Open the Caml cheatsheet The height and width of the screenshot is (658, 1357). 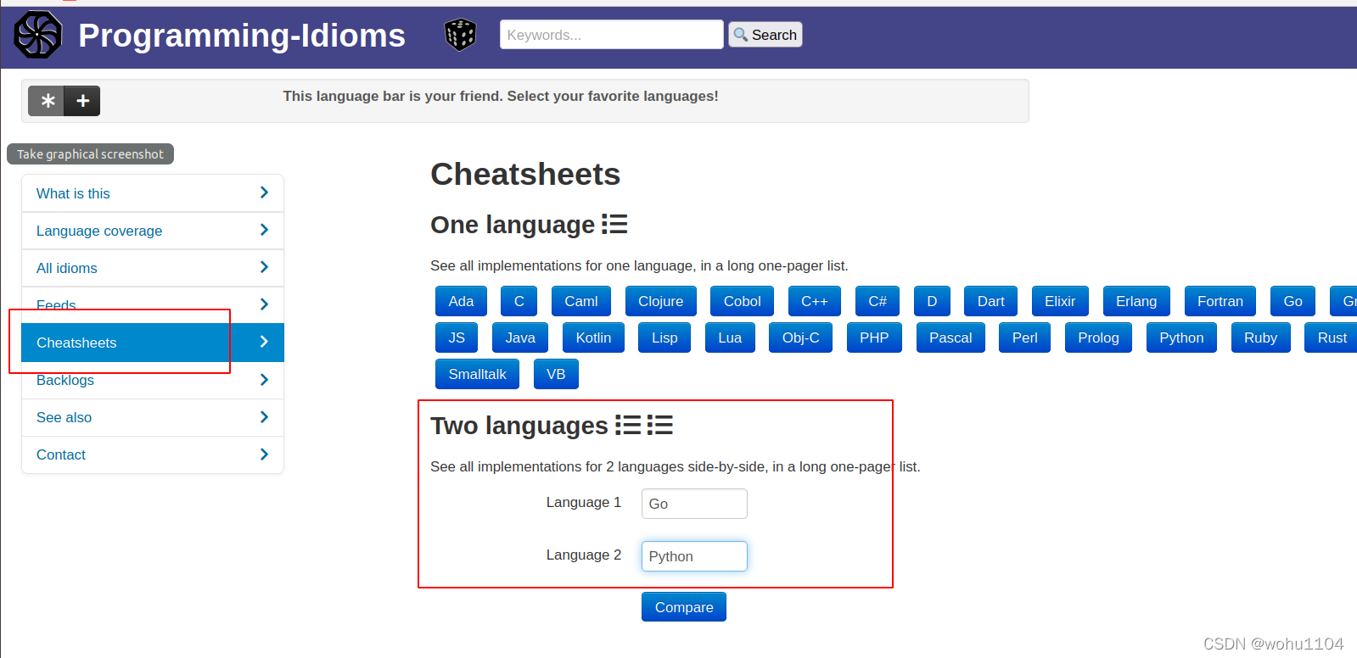click(x=581, y=301)
